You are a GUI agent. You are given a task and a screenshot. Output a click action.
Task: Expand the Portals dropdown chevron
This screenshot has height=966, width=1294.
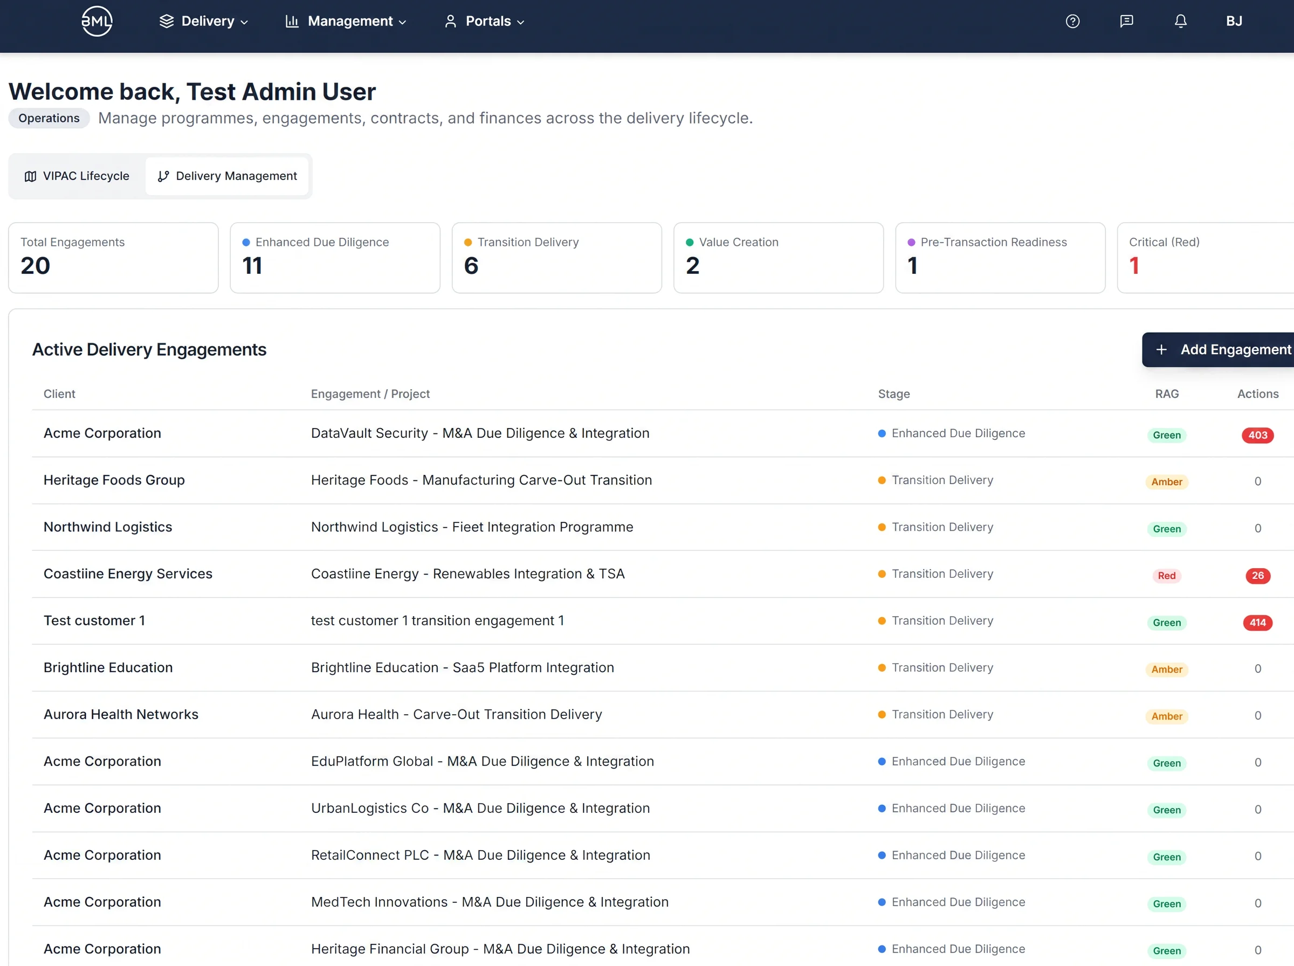click(520, 22)
